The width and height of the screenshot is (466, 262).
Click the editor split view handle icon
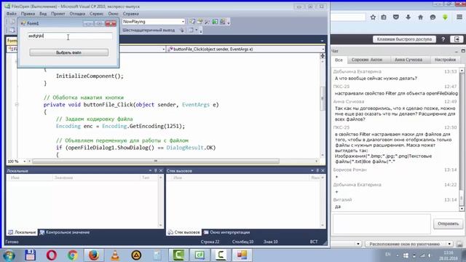(x=323, y=56)
